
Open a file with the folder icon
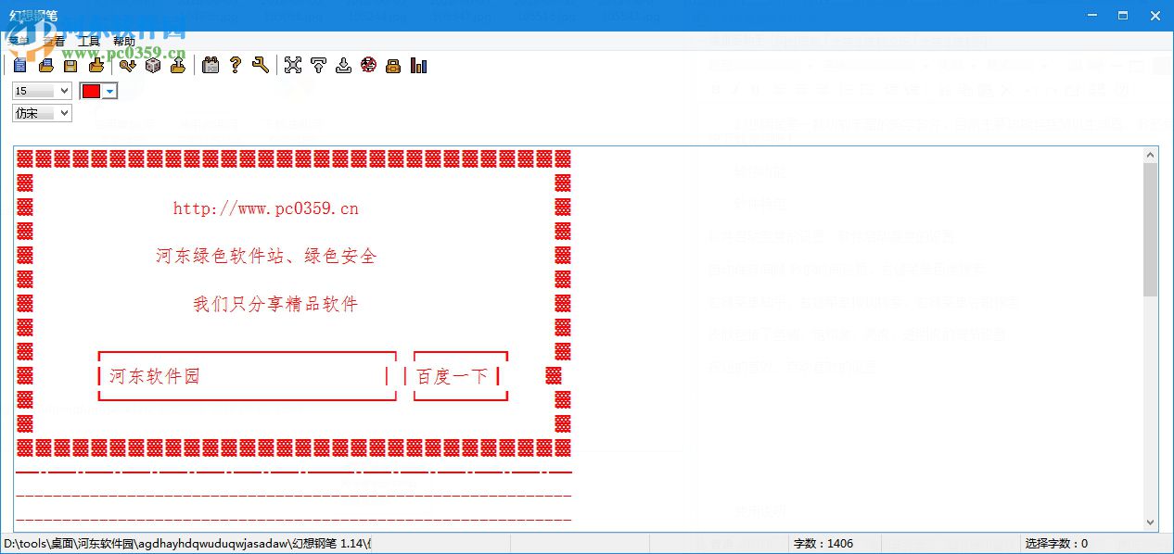pyautogui.click(x=45, y=65)
